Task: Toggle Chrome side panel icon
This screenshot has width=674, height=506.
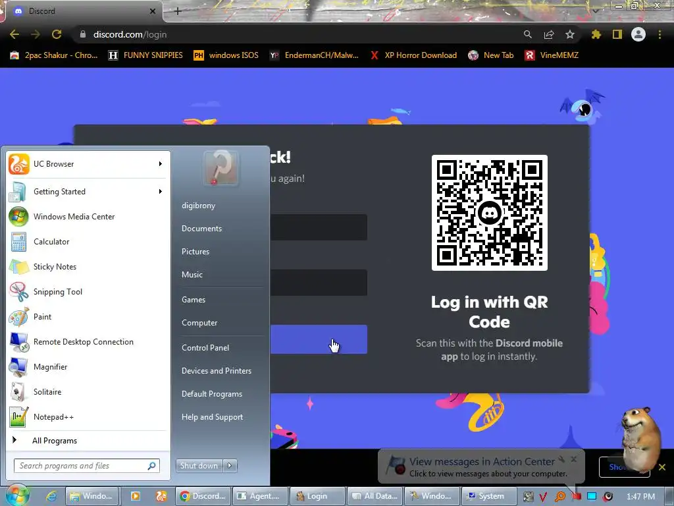Action: pos(617,34)
